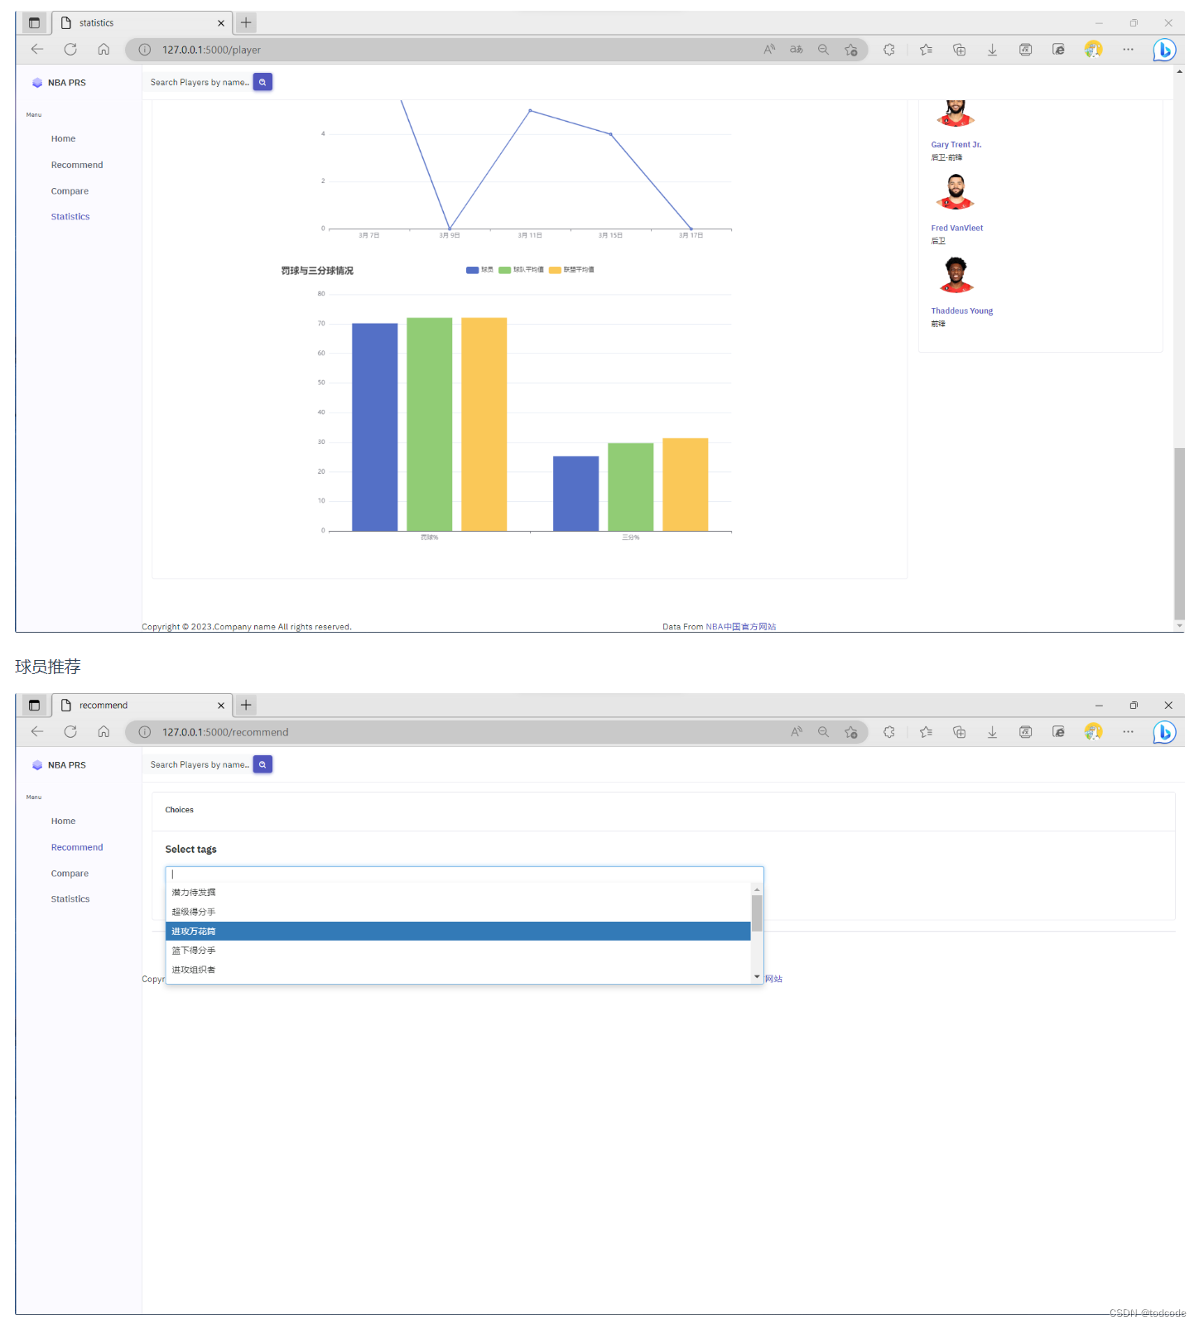Image resolution: width=1199 pixels, height=1325 pixels.
Task: Open the read aloud icon in the statistics window
Action: (x=769, y=50)
